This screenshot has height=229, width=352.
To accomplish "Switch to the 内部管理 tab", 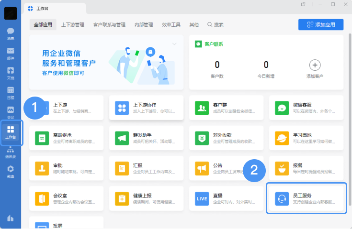I will tap(144, 25).
